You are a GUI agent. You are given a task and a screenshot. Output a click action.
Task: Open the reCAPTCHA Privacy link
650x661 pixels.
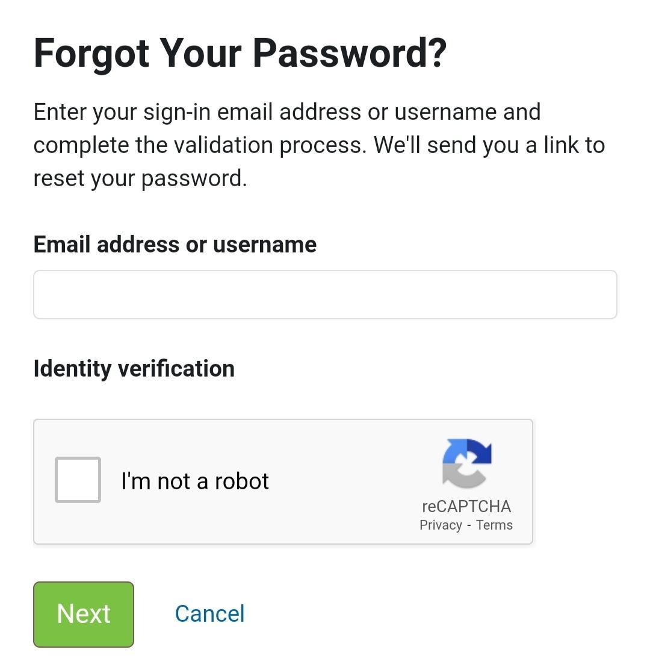[x=441, y=525]
